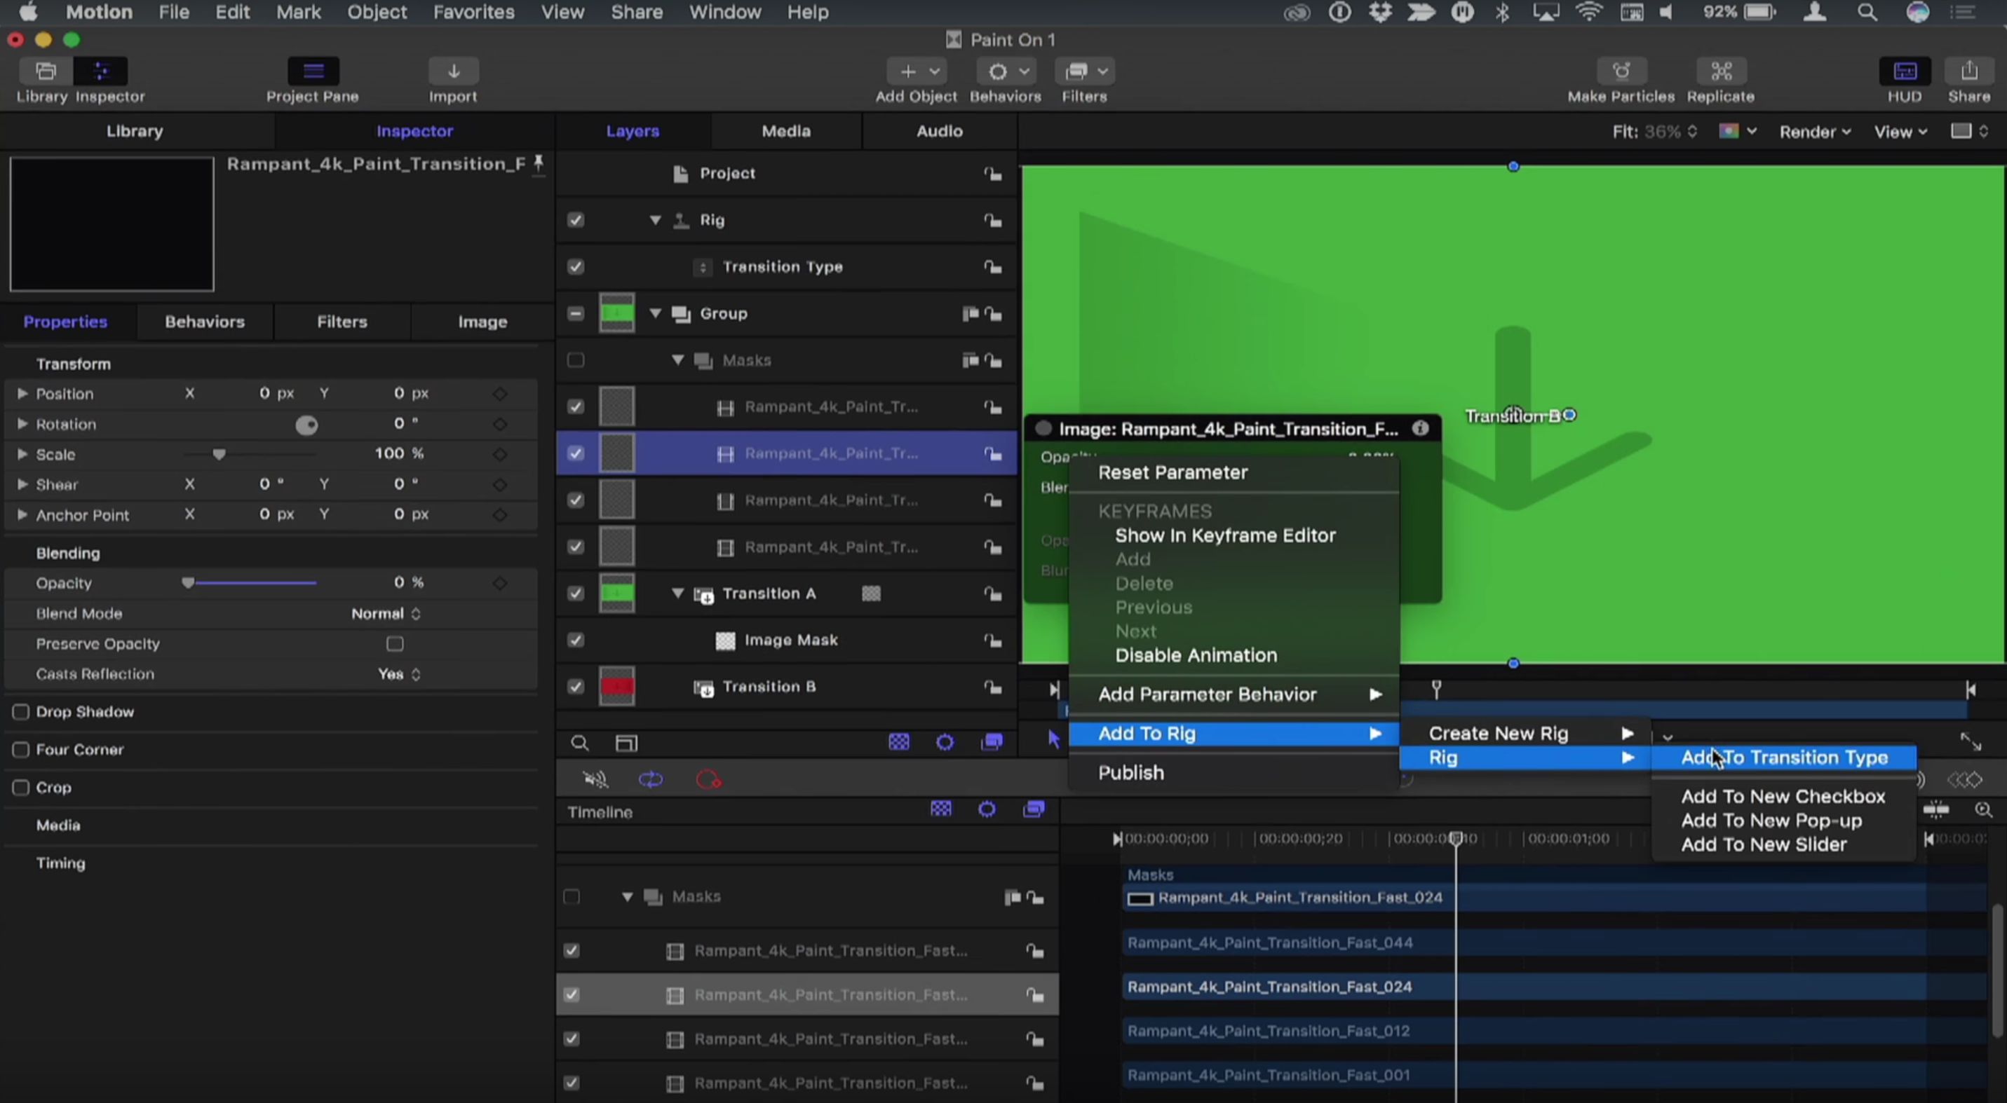Viewport: 2007px width, 1103px height.
Task: Open the Add Object toolbar button
Action: coord(917,71)
